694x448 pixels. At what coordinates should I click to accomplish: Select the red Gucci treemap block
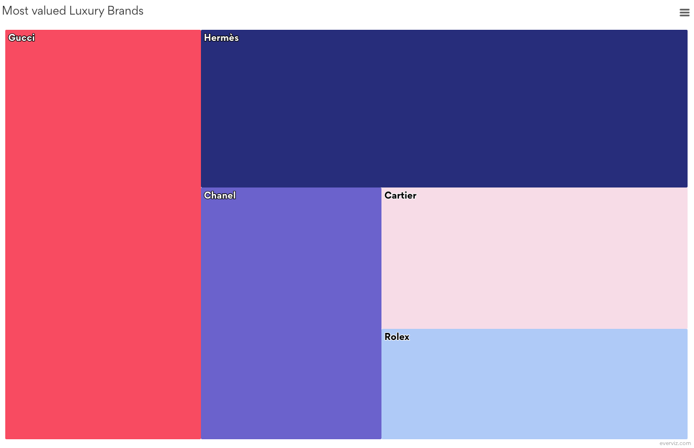click(x=103, y=234)
